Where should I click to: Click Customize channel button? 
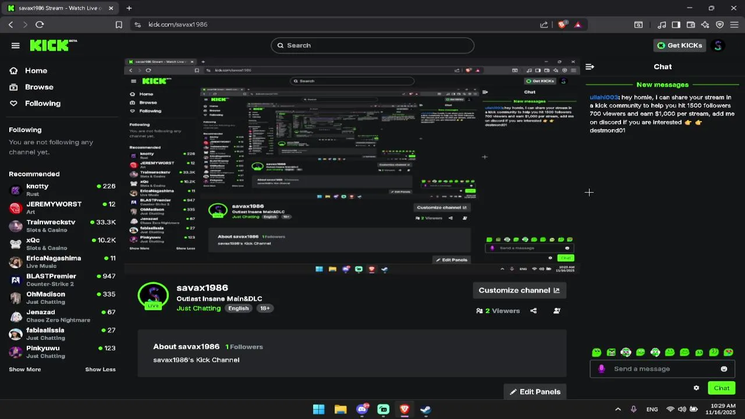tap(519, 290)
